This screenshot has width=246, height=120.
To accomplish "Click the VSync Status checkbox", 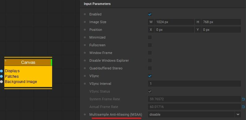I will 150,91.
